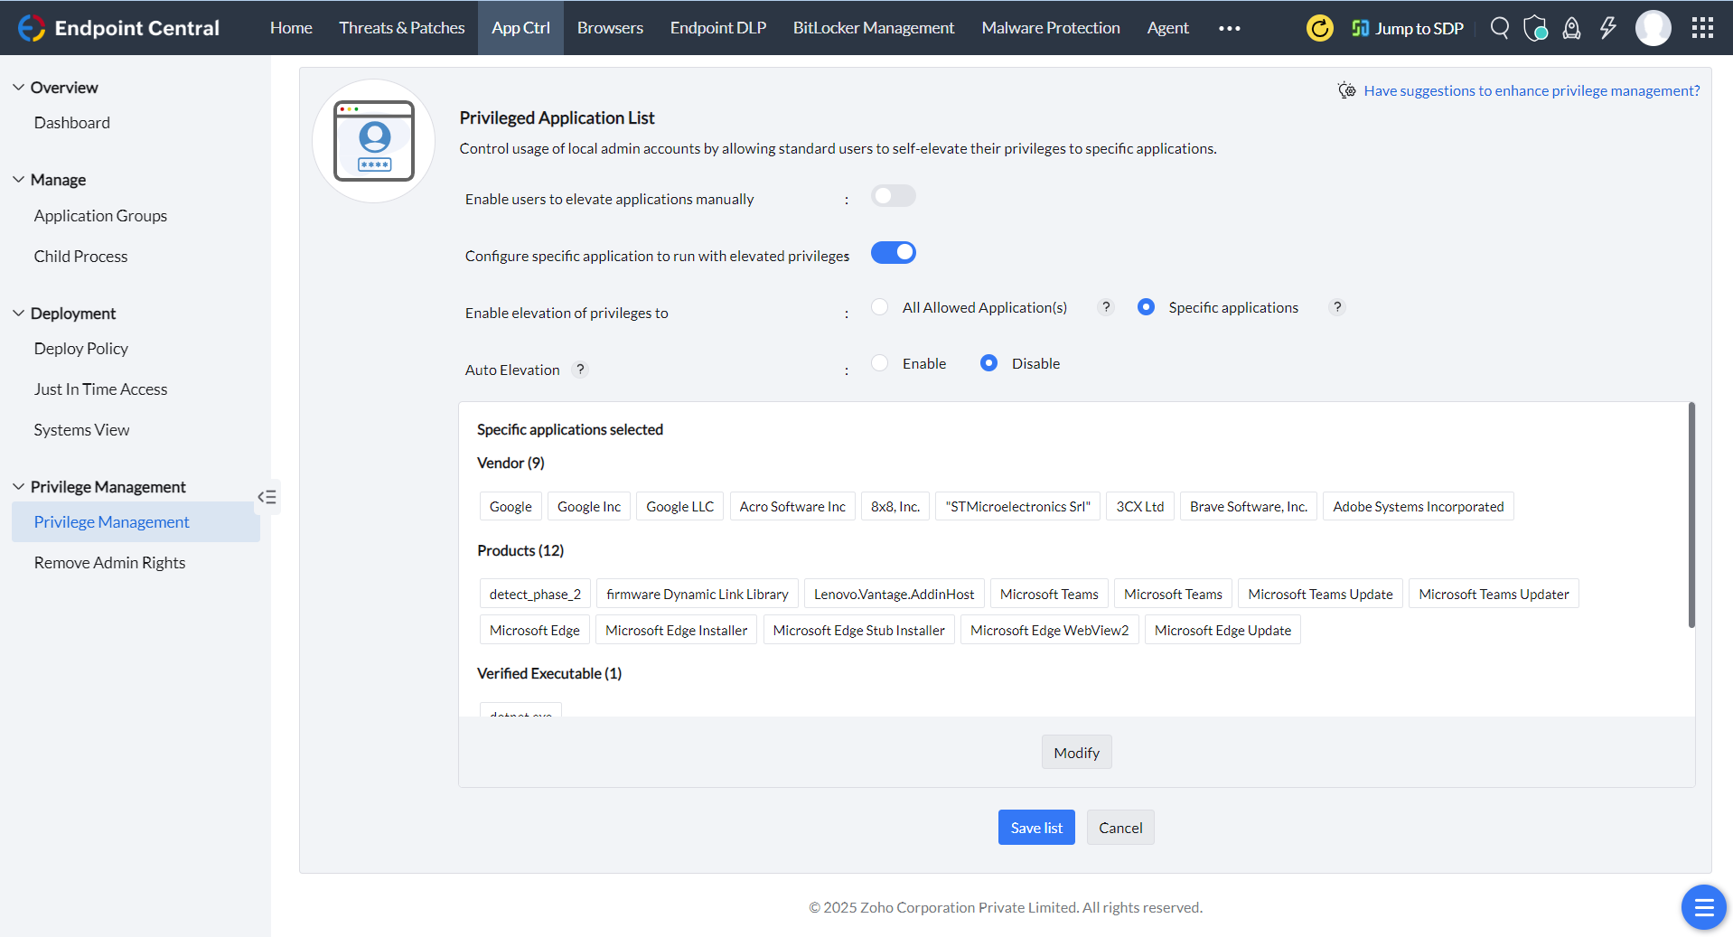
Task: Collapse the Manage section
Action: click(18, 180)
